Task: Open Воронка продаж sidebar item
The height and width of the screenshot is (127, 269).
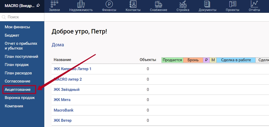Action: point(20,98)
